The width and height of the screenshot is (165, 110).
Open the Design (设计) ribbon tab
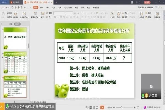48,7
